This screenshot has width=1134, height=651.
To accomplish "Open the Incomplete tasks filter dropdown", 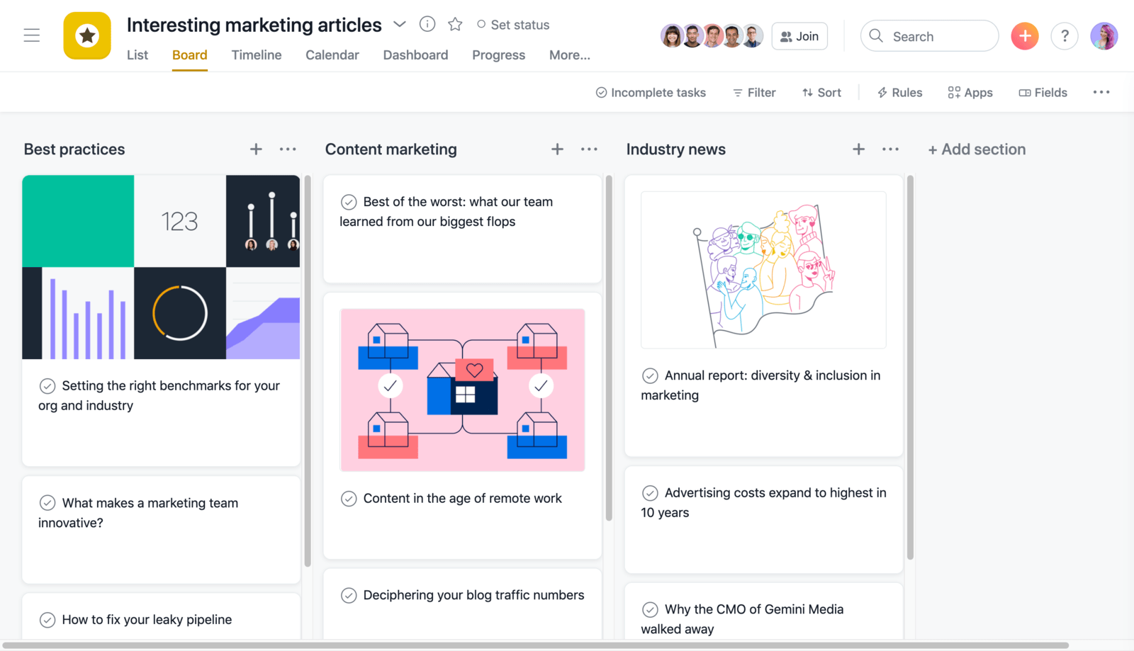I will [651, 93].
